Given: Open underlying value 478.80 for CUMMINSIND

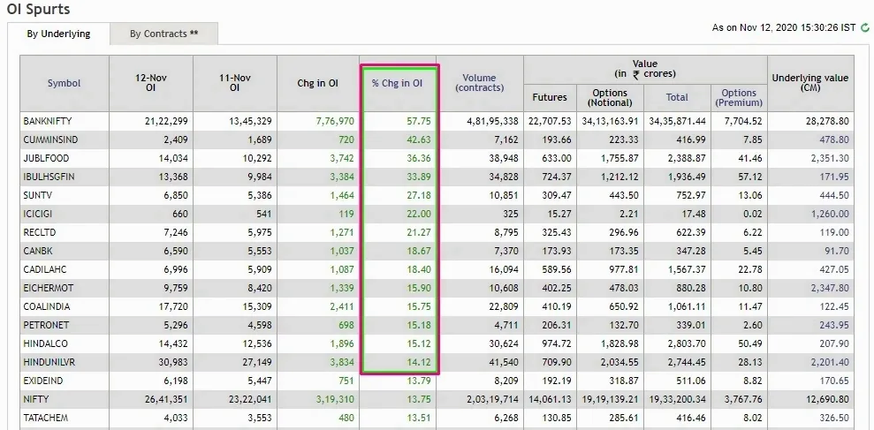Looking at the screenshot, I should [x=834, y=140].
